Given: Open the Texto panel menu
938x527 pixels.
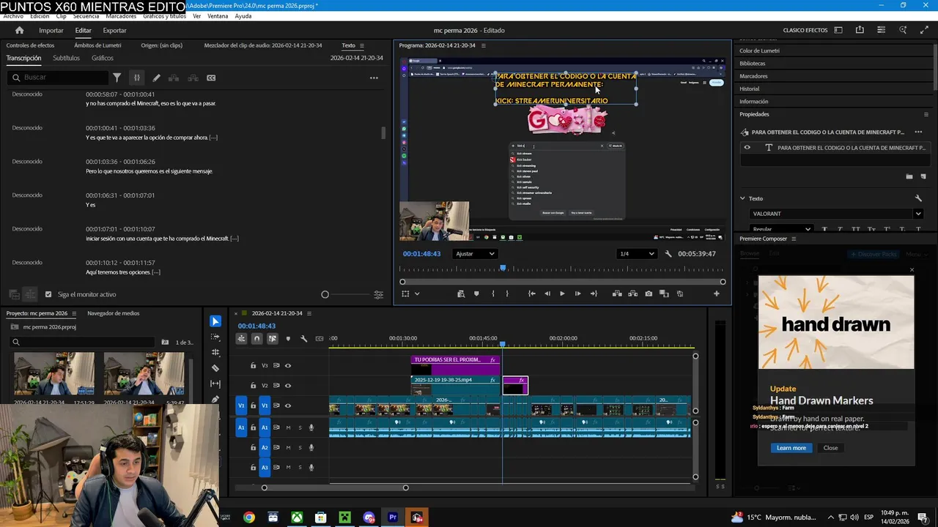Looking at the screenshot, I should click(361, 45).
